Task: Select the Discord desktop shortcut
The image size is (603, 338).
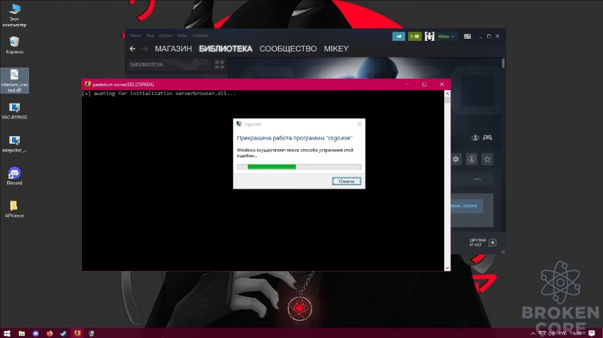Action: pos(14,176)
